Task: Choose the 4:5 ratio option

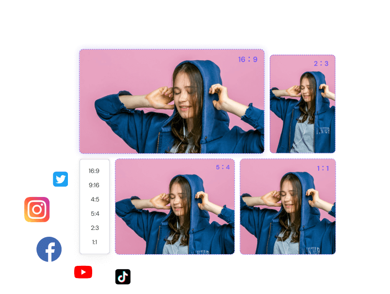Action: (x=94, y=199)
